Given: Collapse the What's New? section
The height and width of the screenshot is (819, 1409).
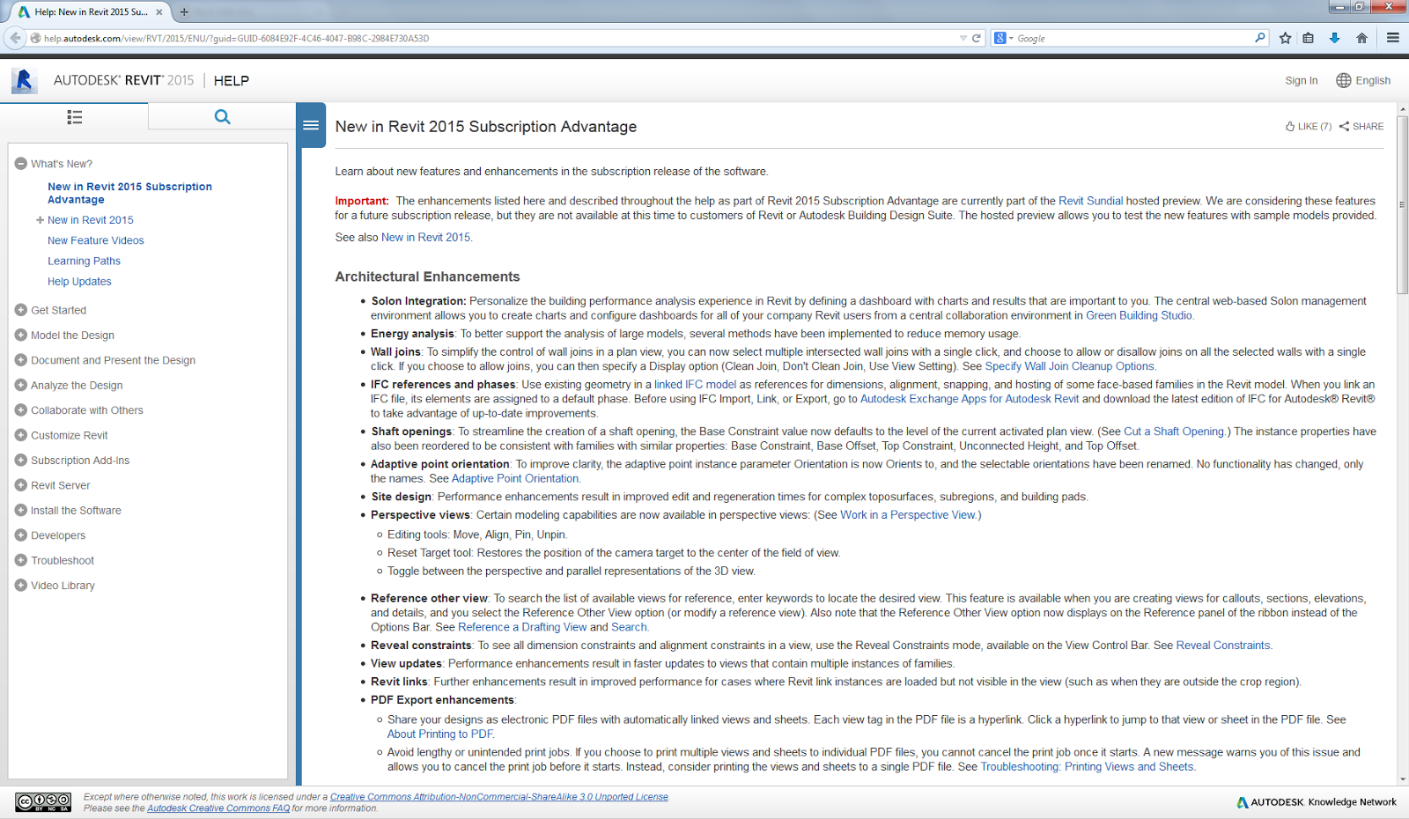Looking at the screenshot, I should pos(21,164).
